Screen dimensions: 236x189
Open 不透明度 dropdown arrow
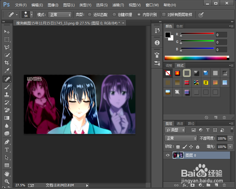pos(230,138)
